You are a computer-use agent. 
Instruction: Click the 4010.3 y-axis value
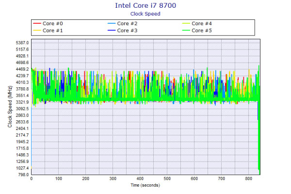click(x=22, y=82)
